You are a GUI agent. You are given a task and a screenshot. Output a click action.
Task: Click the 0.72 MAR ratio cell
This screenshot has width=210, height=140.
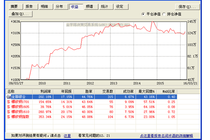[x=171, y=112]
